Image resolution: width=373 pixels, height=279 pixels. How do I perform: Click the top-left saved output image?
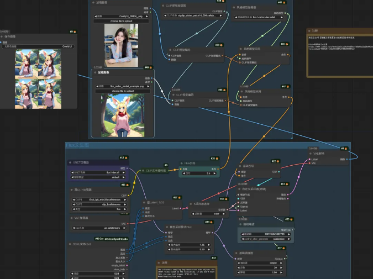pyautogui.click(x=26, y=64)
